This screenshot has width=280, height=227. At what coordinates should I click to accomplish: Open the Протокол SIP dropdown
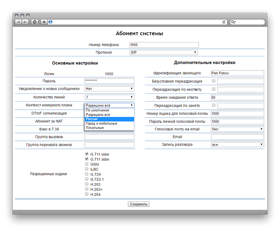point(163,52)
